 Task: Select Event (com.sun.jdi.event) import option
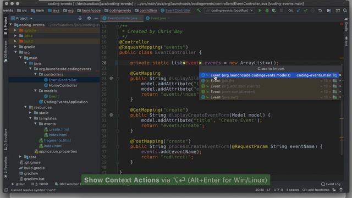click(x=269, y=92)
